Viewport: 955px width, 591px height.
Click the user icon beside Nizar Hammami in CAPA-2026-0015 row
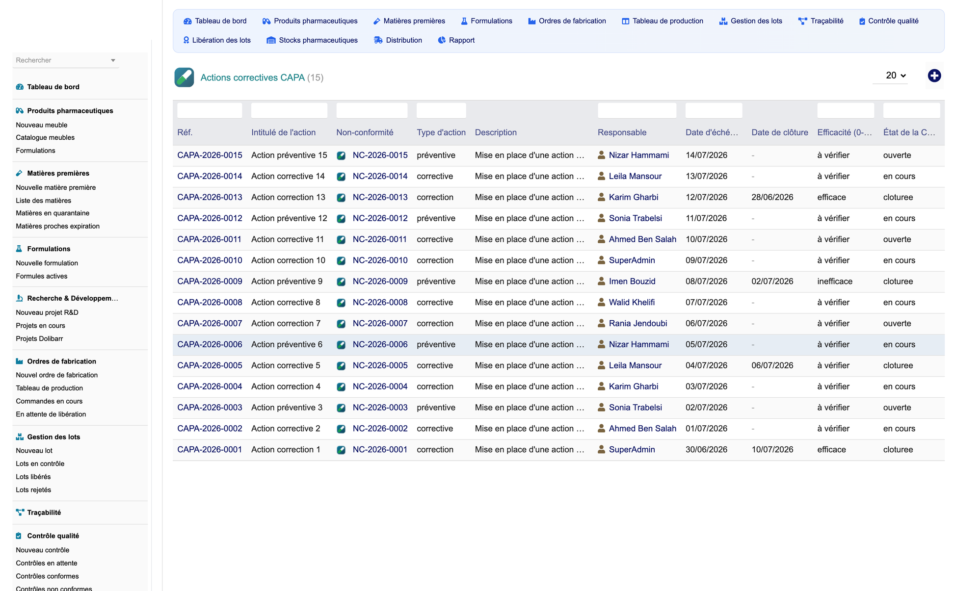[x=601, y=155]
